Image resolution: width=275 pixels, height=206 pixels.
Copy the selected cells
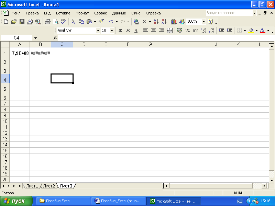[81, 22]
